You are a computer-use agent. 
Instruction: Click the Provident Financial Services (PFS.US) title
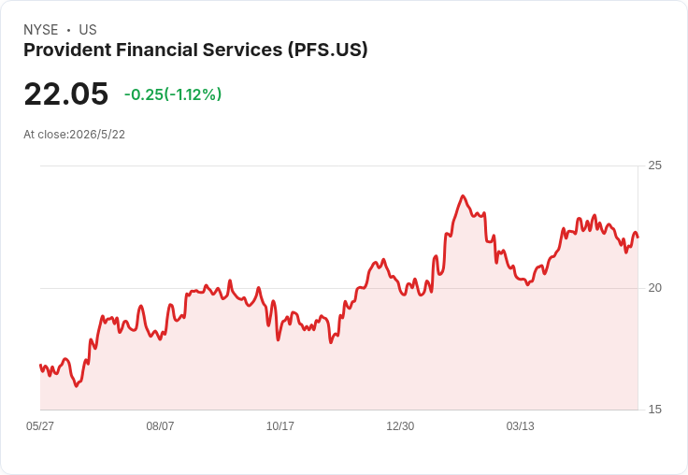click(x=195, y=50)
